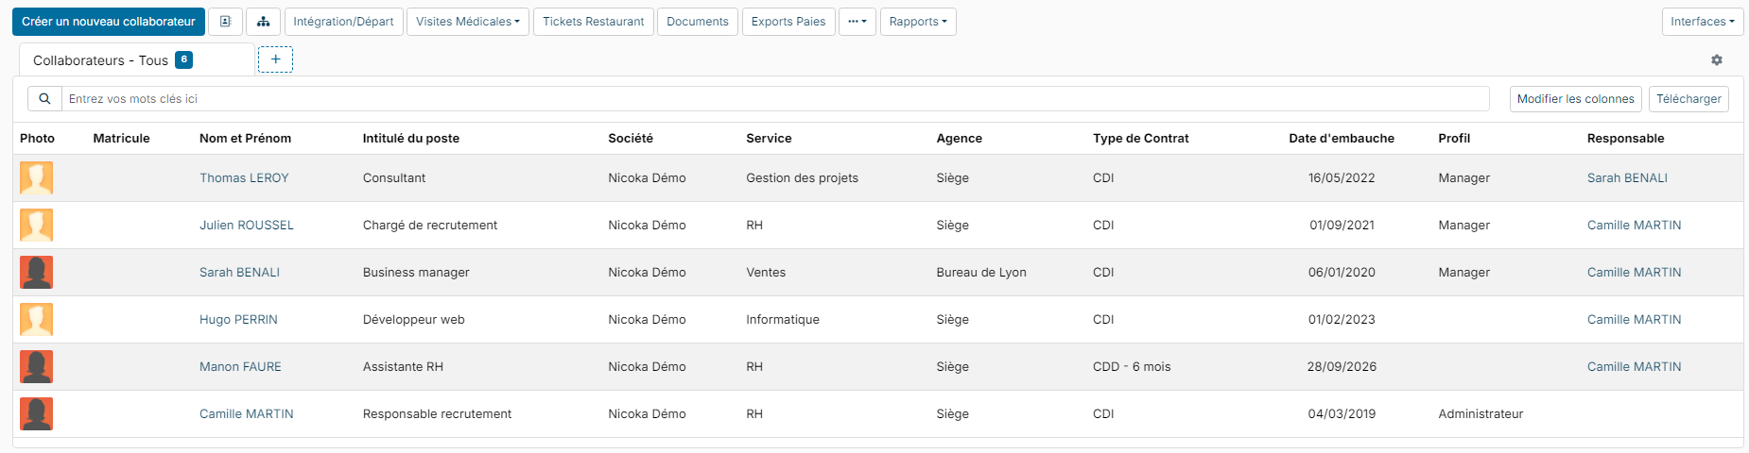Sort by Agence column header
The height and width of the screenshot is (453, 1749).
959,138
